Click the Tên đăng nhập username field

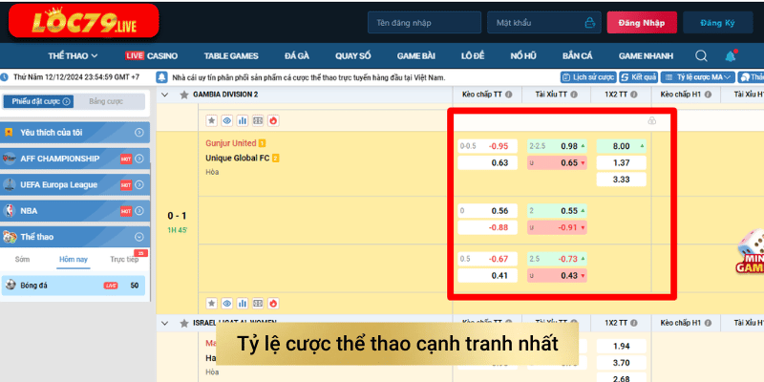tap(424, 23)
